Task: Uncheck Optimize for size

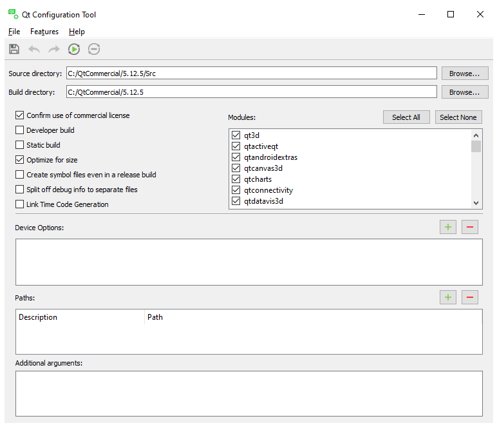Action: (x=20, y=160)
